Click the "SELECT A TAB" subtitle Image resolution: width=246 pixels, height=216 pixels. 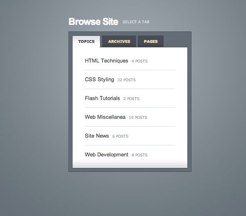tap(136, 22)
